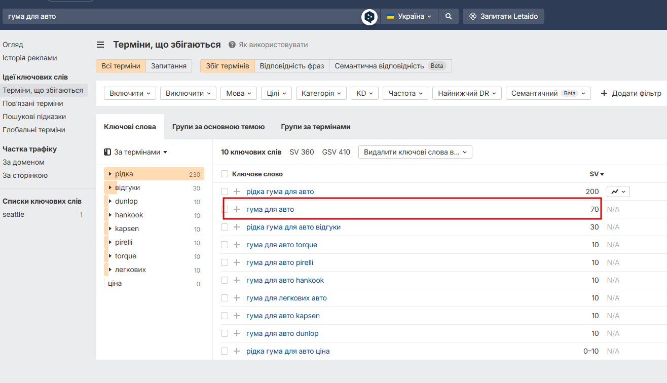The width and height of the screenshot is (667, 383).
Task: Open the Україна country dropdown
Action: [x=409, y=16]
